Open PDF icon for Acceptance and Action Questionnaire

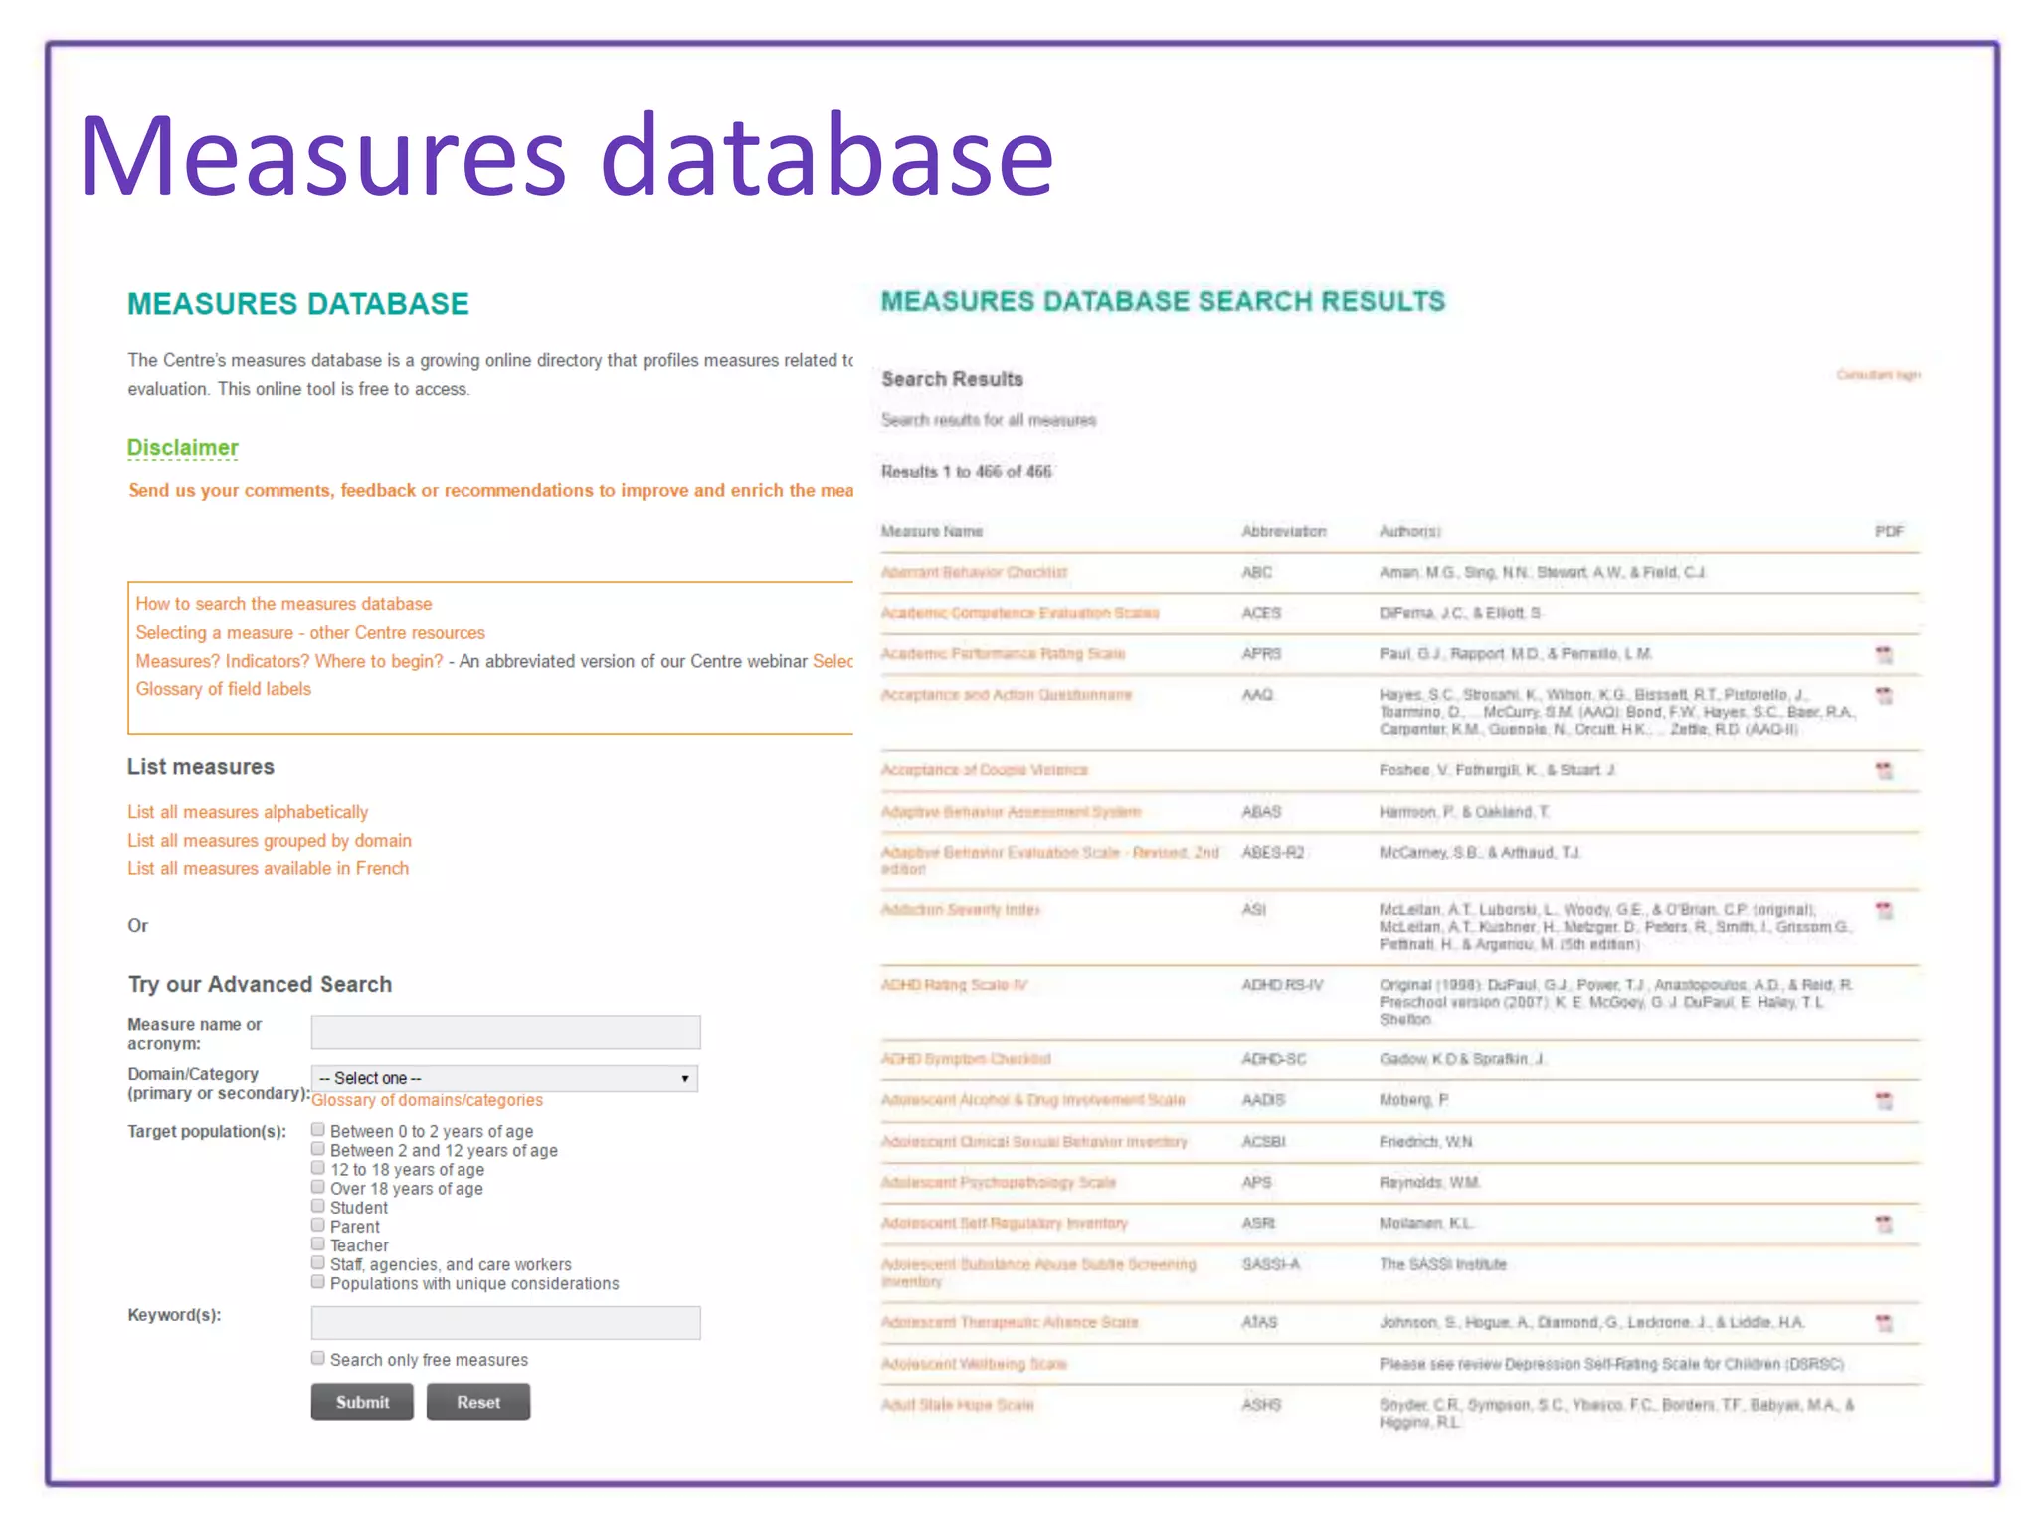tap(1883, 696)
